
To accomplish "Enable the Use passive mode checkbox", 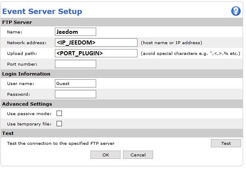I will pos(59,113).
